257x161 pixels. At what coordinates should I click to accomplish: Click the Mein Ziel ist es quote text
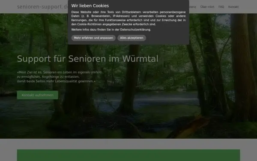coord(59,77)
